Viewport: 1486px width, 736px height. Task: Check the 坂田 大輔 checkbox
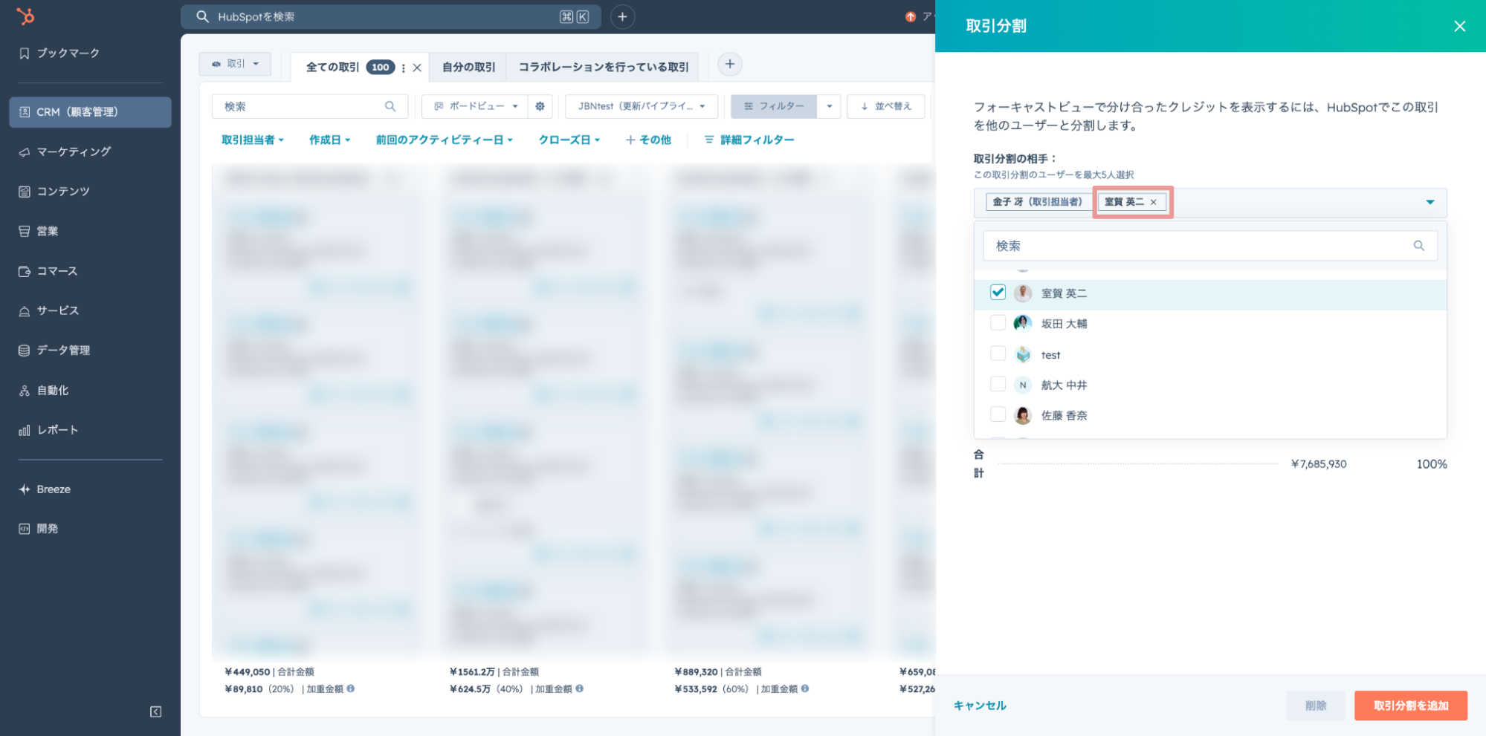click(x=998, y=323)
